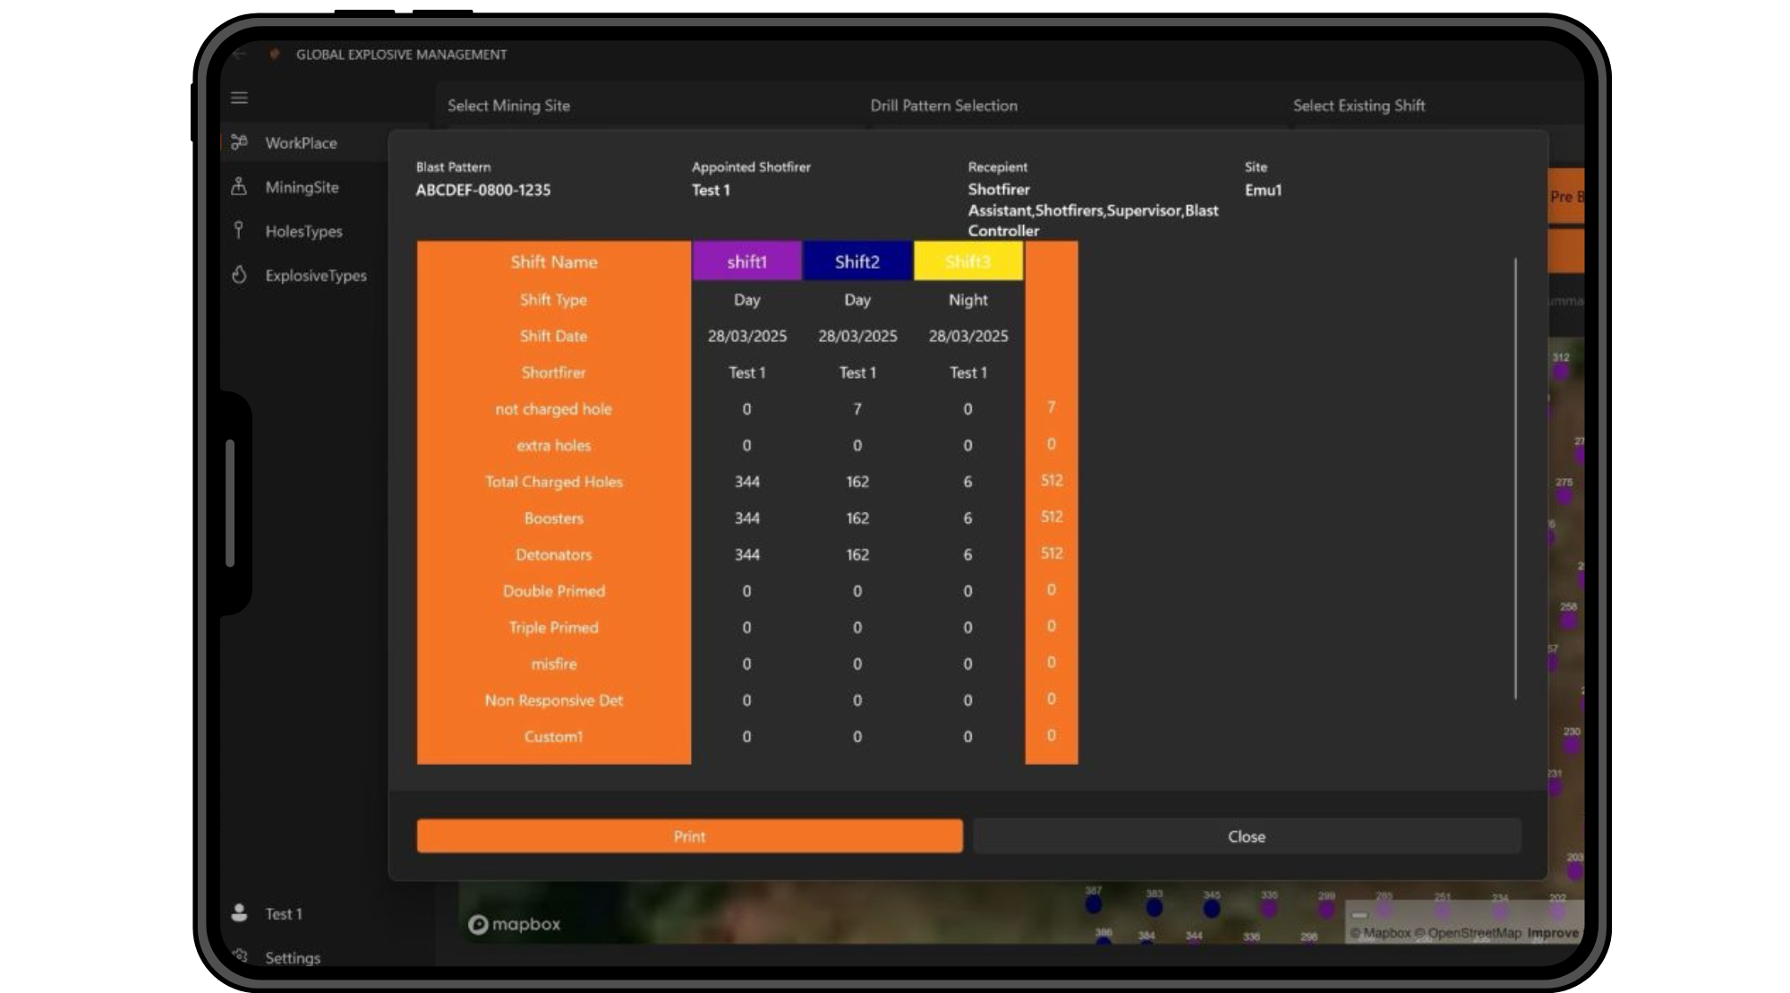
Task: Open MiningSite from the sidebar
Action: coord(238,187)
